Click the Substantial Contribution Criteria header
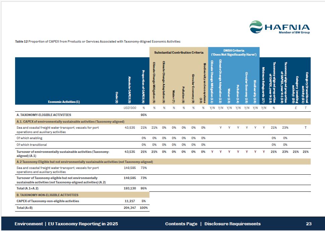Screen dimensions: 325x231 178,52
